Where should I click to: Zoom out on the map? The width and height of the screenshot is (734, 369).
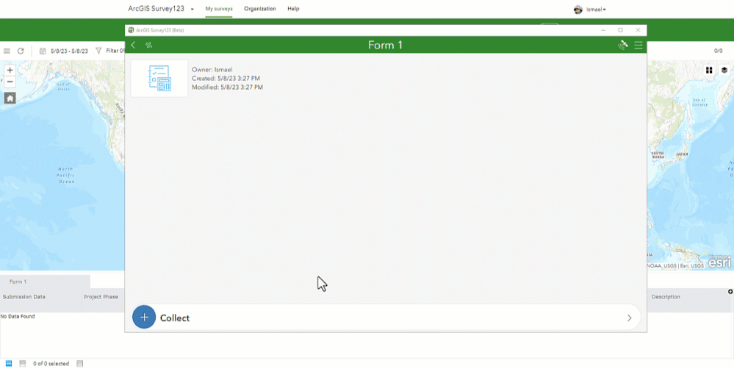10,82
